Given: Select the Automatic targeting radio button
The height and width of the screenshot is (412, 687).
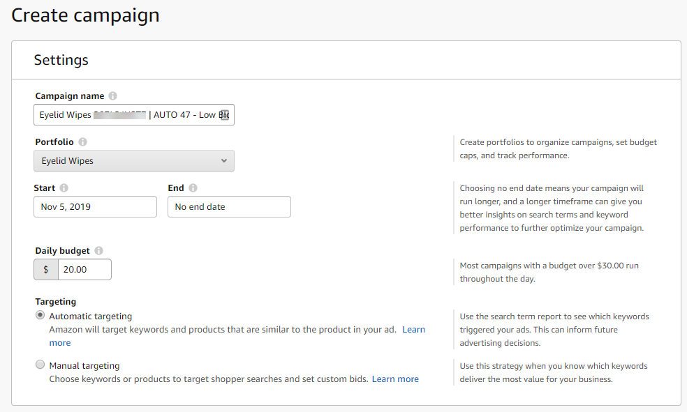Looking at the screenshot, I should pyautogui.click(x=40, y=316).
